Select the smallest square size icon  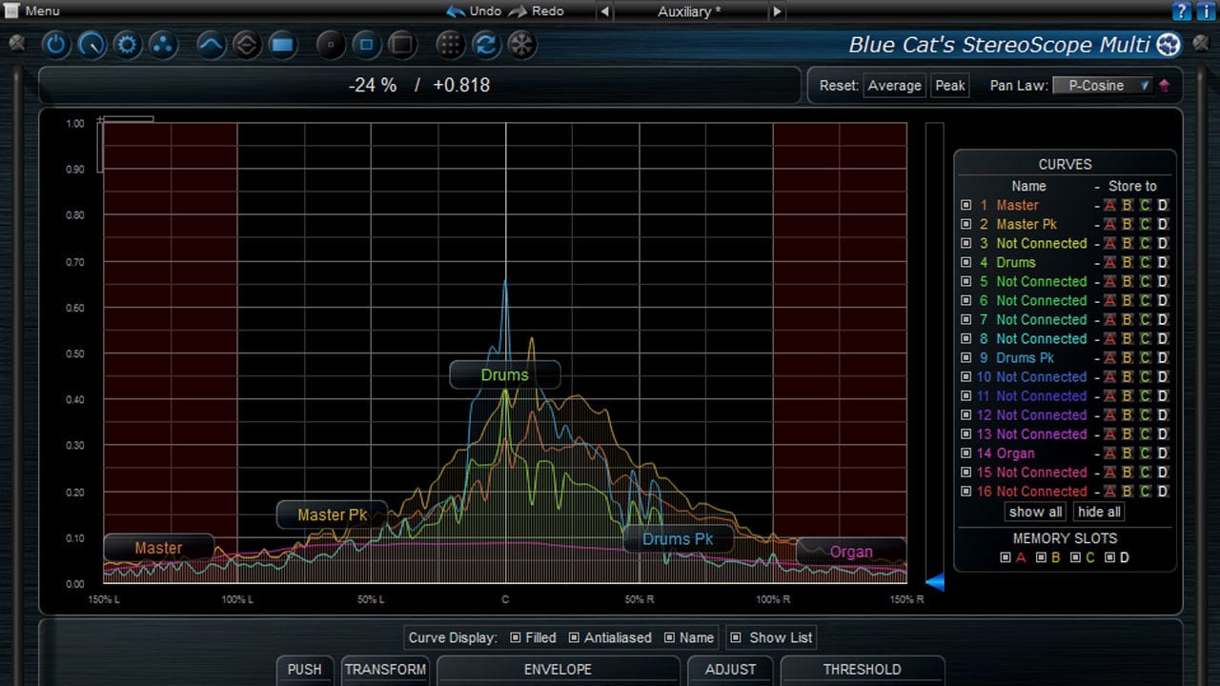[331, 44]
